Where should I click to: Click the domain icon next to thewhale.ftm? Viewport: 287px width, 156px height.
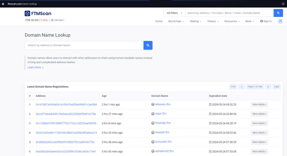(153, 123)
